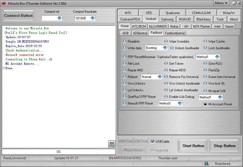Screen dimensions: 243x167
Task: Click the status bar calculator icon
Action: (206, 163)
